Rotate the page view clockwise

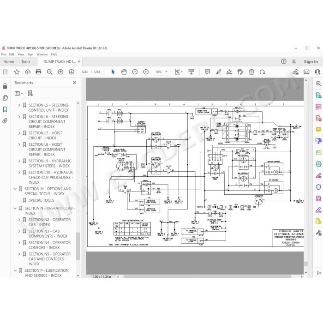coord(262,72)
